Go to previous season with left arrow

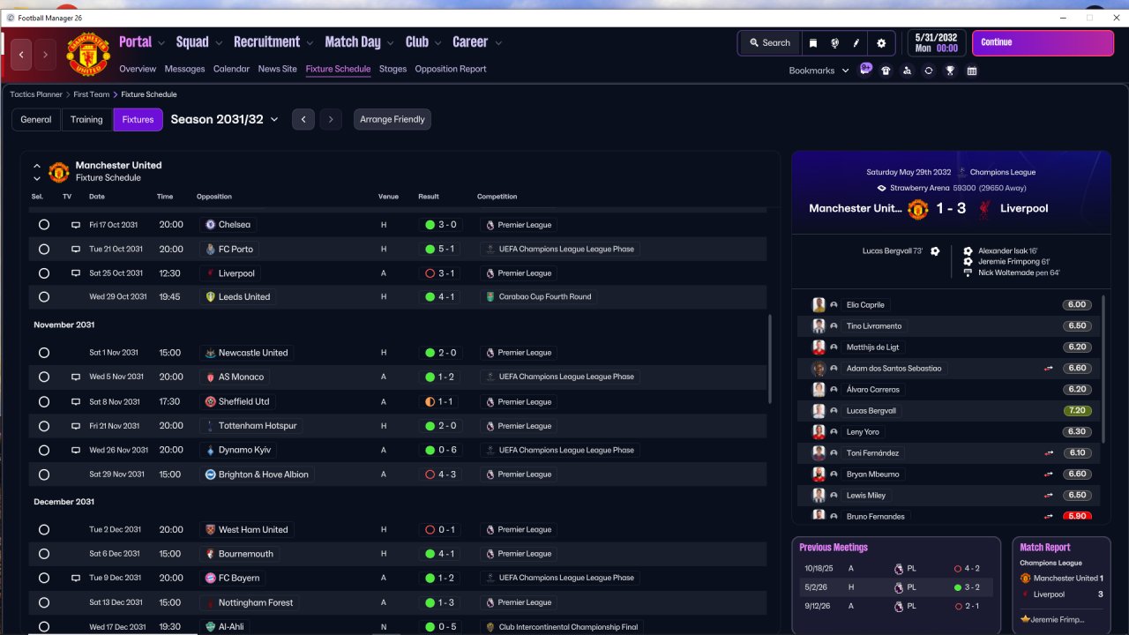pyautogui.click(x=303, y=119)
